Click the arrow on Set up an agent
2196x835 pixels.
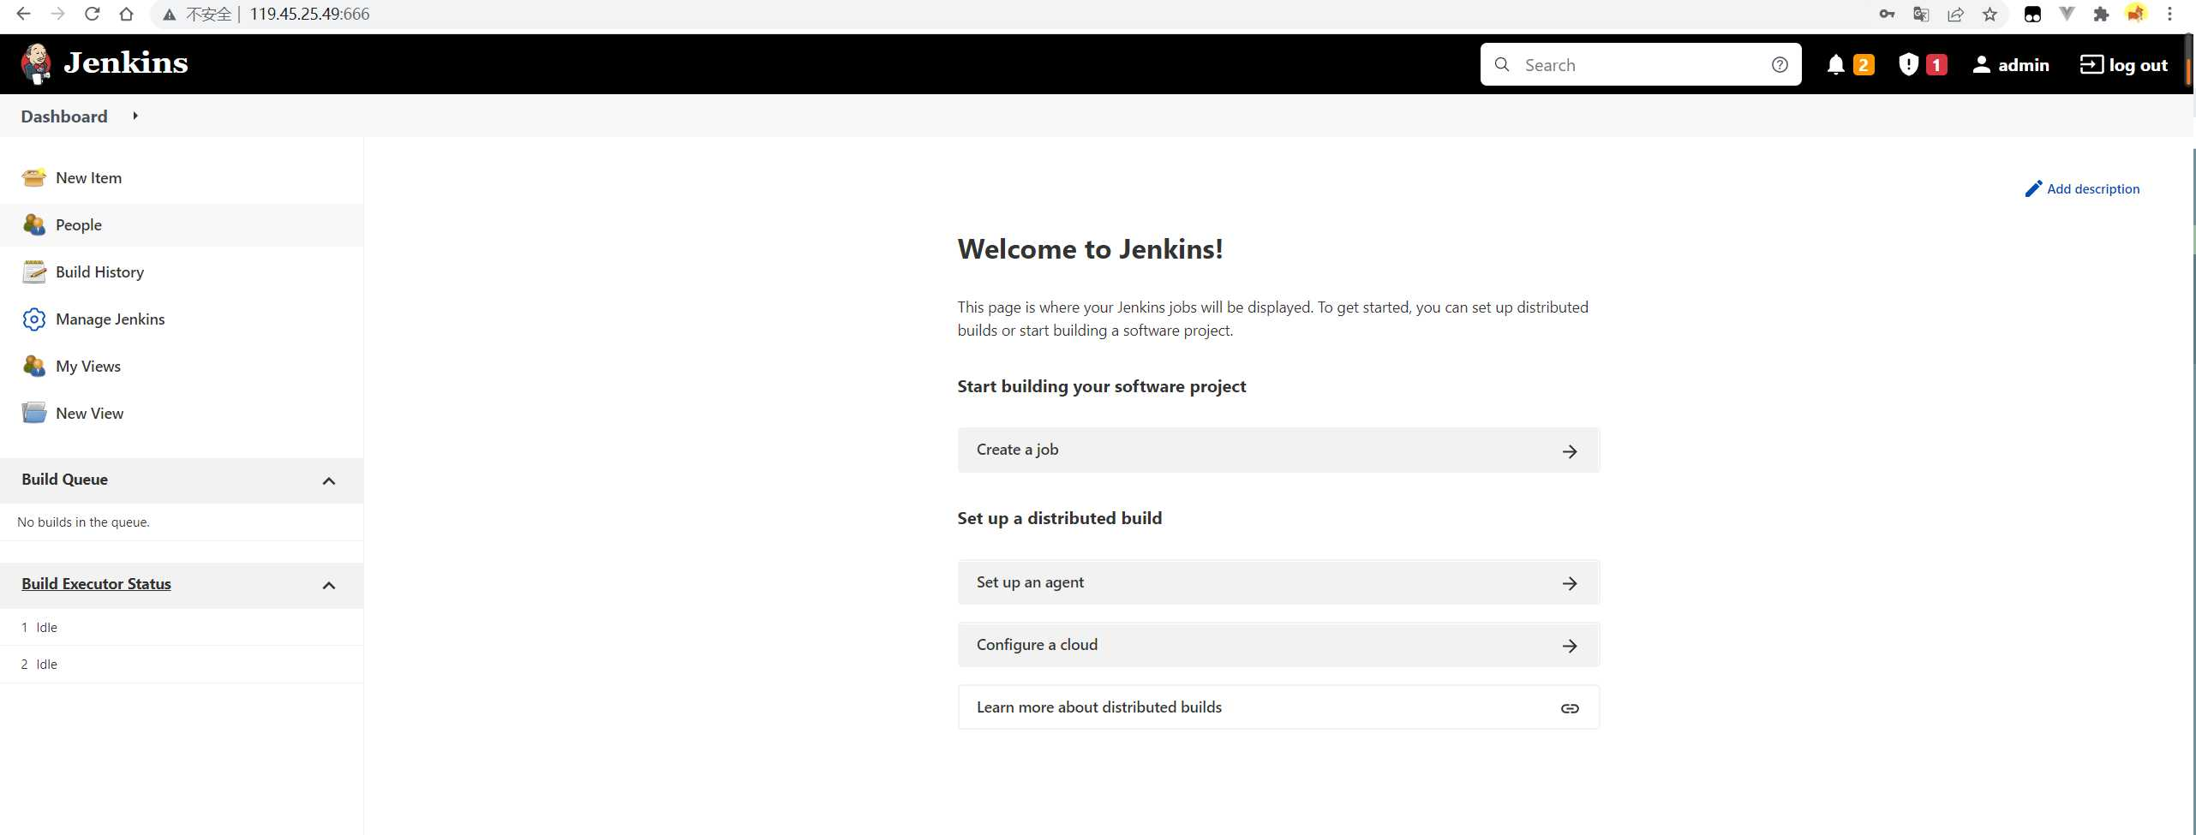pos(1570,583)
